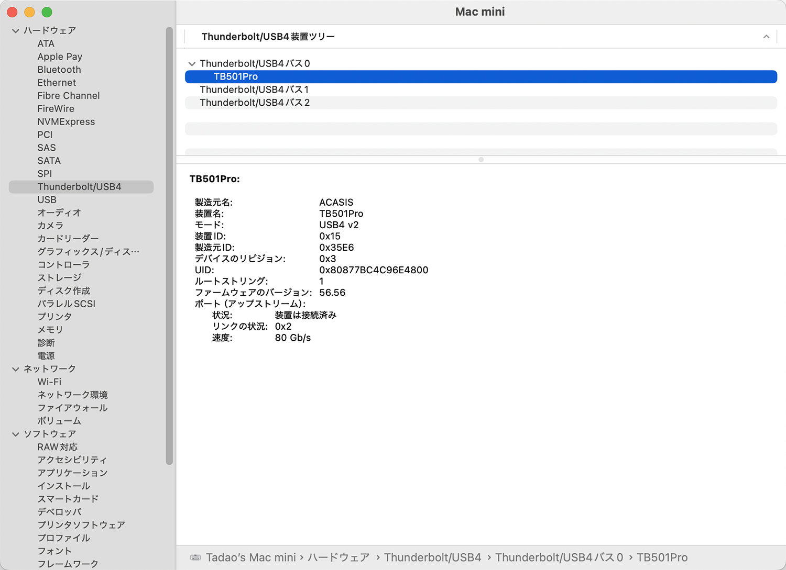
Task: Open ATA in the hardware list
Action: [x=46, y=43]
